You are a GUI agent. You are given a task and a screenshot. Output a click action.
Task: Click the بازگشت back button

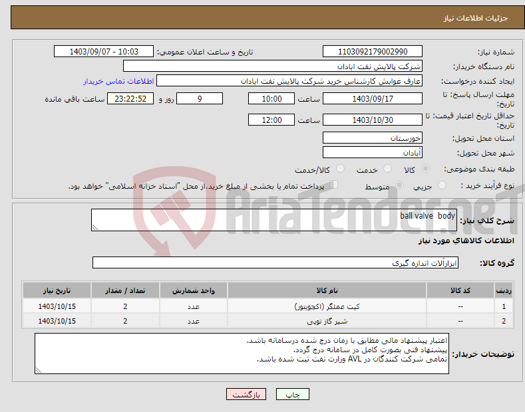click(x=246, y=394)
